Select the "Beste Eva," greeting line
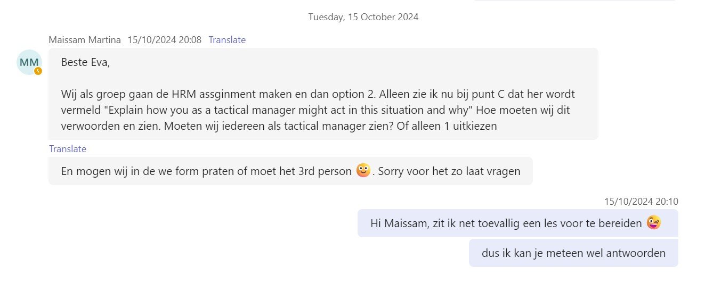This screenshot has height=292, width=705. tap(86, 62)
